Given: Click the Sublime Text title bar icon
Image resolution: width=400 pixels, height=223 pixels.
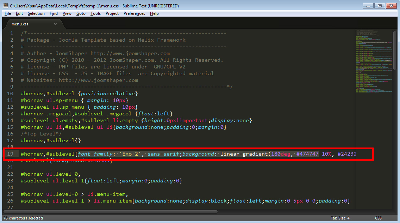Looking at the screenshot, I should [x=5, y=6].
